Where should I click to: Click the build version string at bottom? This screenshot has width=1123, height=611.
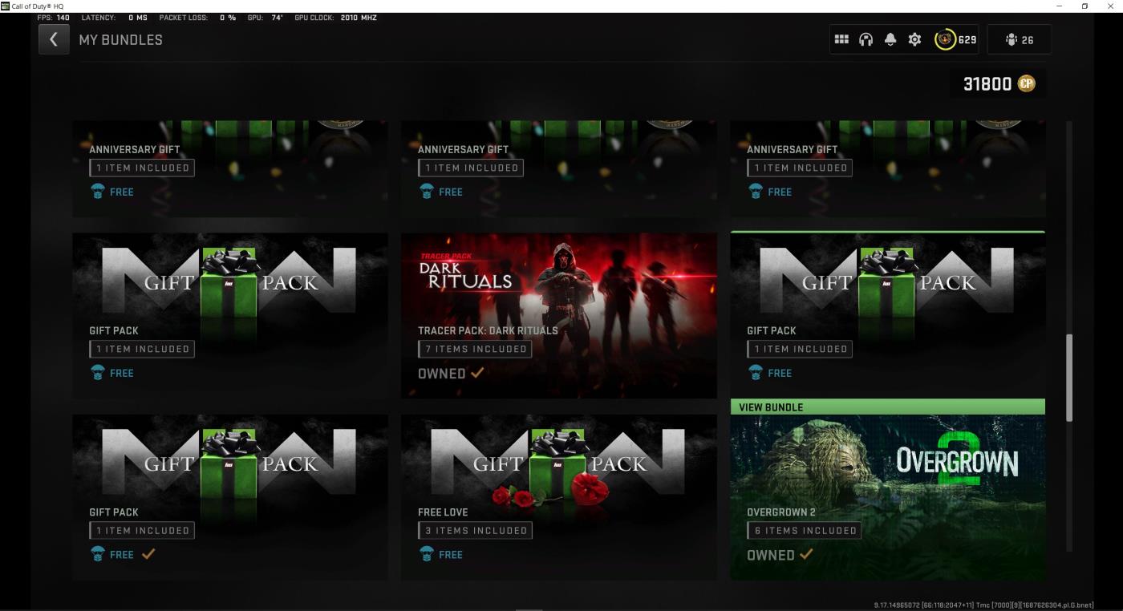click(983, 605)
